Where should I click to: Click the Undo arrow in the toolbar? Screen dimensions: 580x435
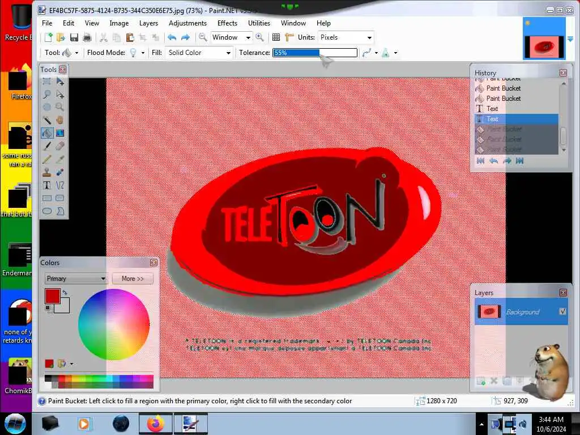[x=172, y=37]
